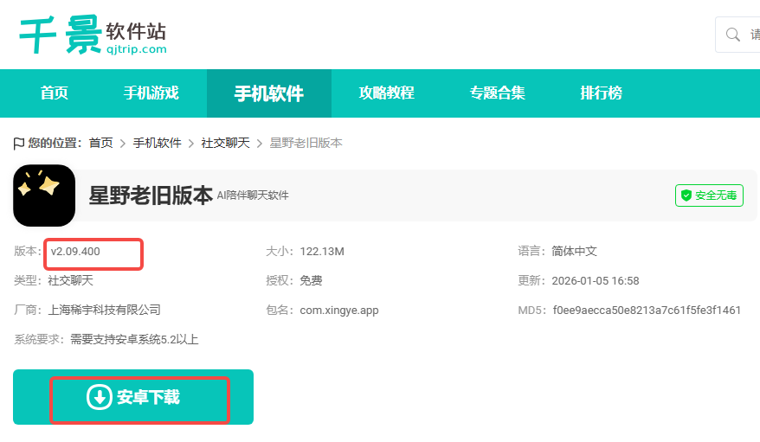The width and height of the screenshot is (760, 442).
Task: Focus the search input box
Action: pos(753,35)
